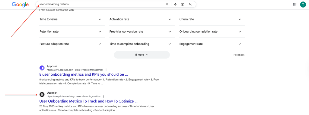Open the Google apps grid icon
Screen dimensions: 309x115
295,5
